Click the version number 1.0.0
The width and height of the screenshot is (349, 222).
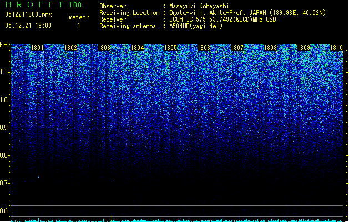[75, 5]
